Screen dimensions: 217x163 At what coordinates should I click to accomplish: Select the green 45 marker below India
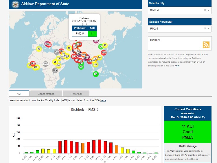pyautogui.click(x=81, y=67)
